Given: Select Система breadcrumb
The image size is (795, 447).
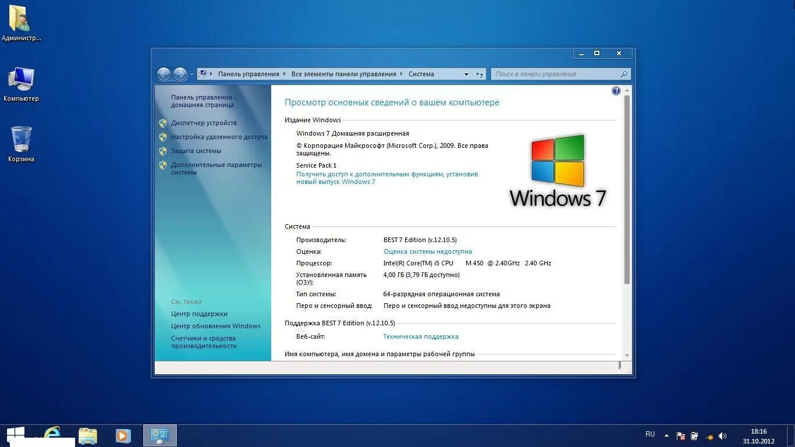Looking at the screenshot, I should click(x=421, y=74).
